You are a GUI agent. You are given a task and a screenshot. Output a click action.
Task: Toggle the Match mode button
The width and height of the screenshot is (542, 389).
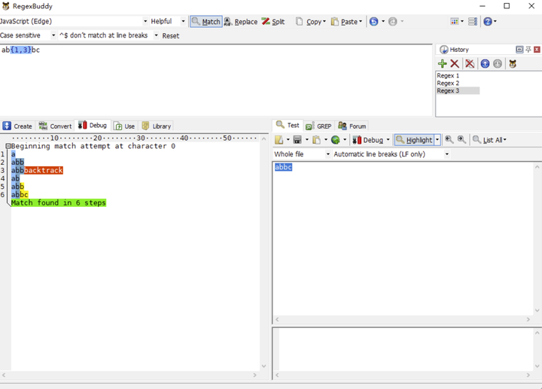tap(206, 21)
